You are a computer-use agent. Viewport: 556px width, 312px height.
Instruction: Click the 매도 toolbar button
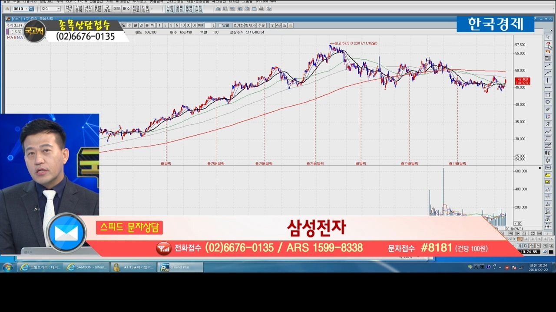pos(116,9)
